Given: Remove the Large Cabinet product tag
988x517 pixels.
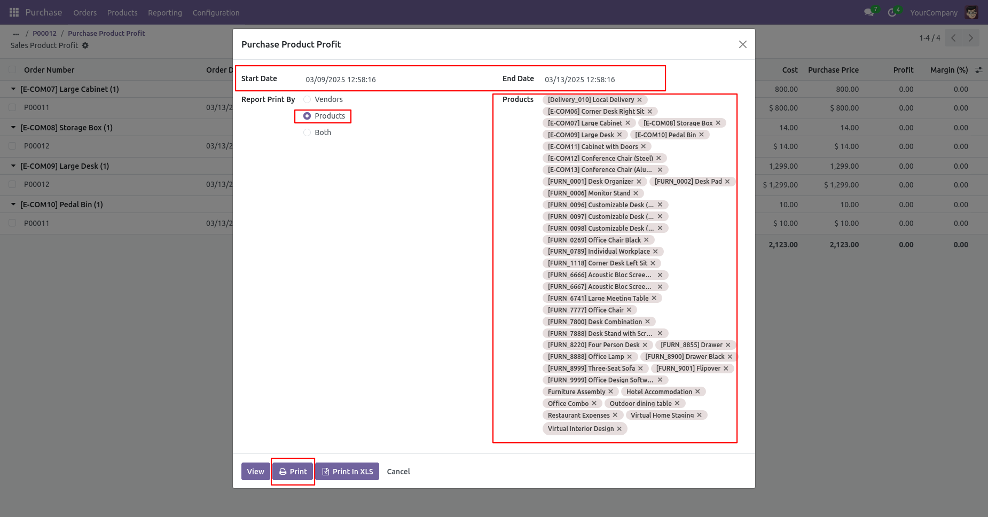Looking at the screenshot, I should pos(628,123).
